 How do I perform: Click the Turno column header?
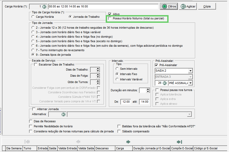coord(30,148)
